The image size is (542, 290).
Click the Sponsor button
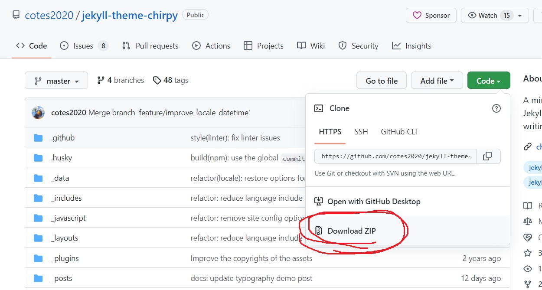coord(431,15)
